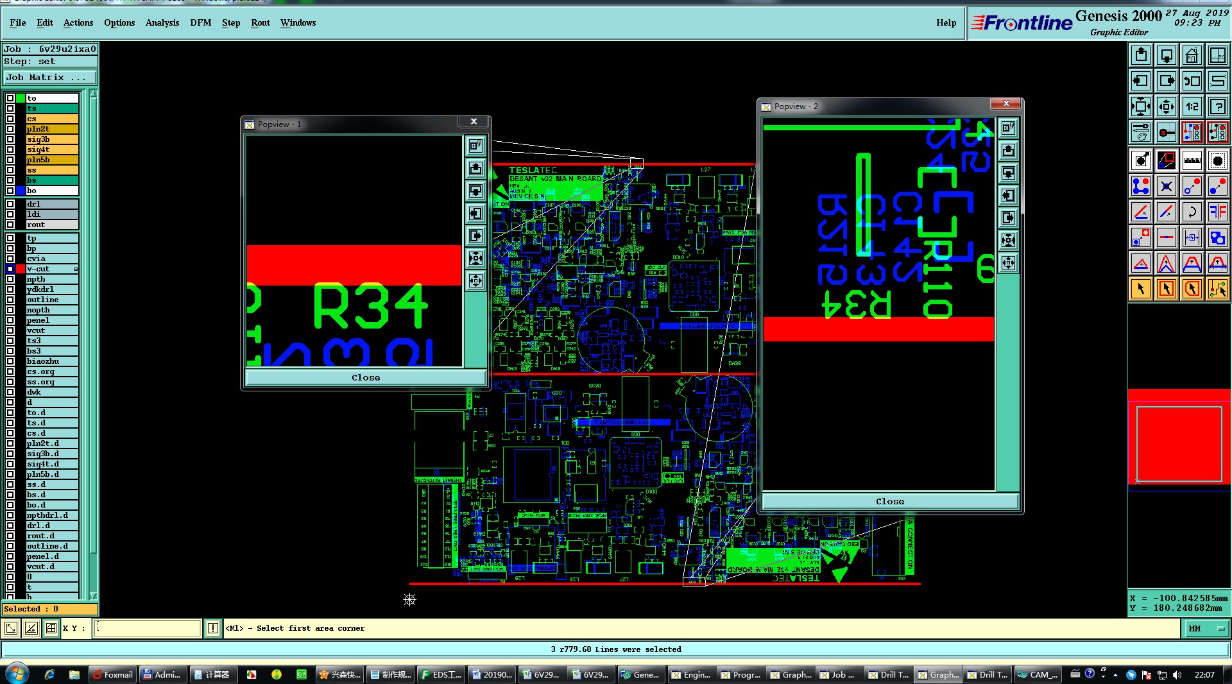Viewport: 1232px width, 684px height.
Task: Open the Analysis menu
Action: pyautogui.click(x=162, y=22)
